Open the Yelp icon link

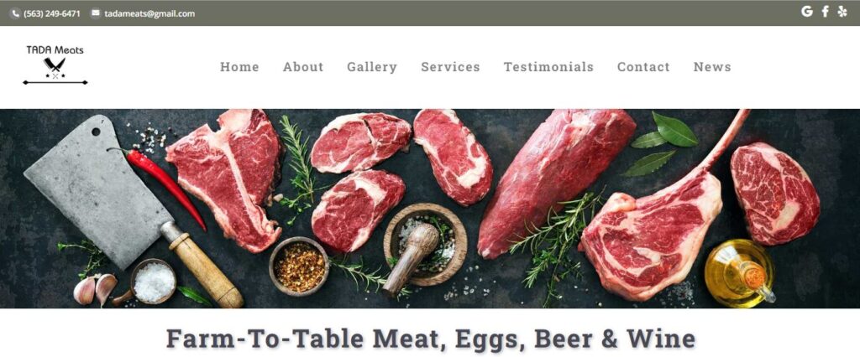[x=842, y=12]
